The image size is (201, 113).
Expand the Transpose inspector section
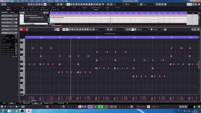[9, 30]
